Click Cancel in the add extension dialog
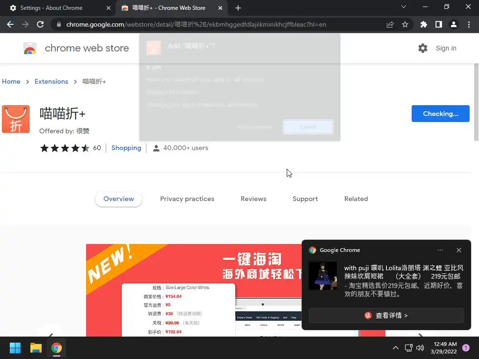Screen dimensions: 479x359 point(308,127)
